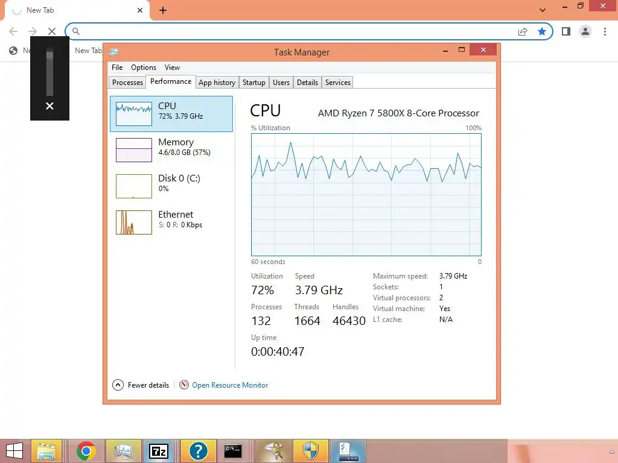Image resolution: width=618 pixels, height=463 pixels.
Task: Toggle the Chrome side panel icon
Action: [x=566, y=31]
